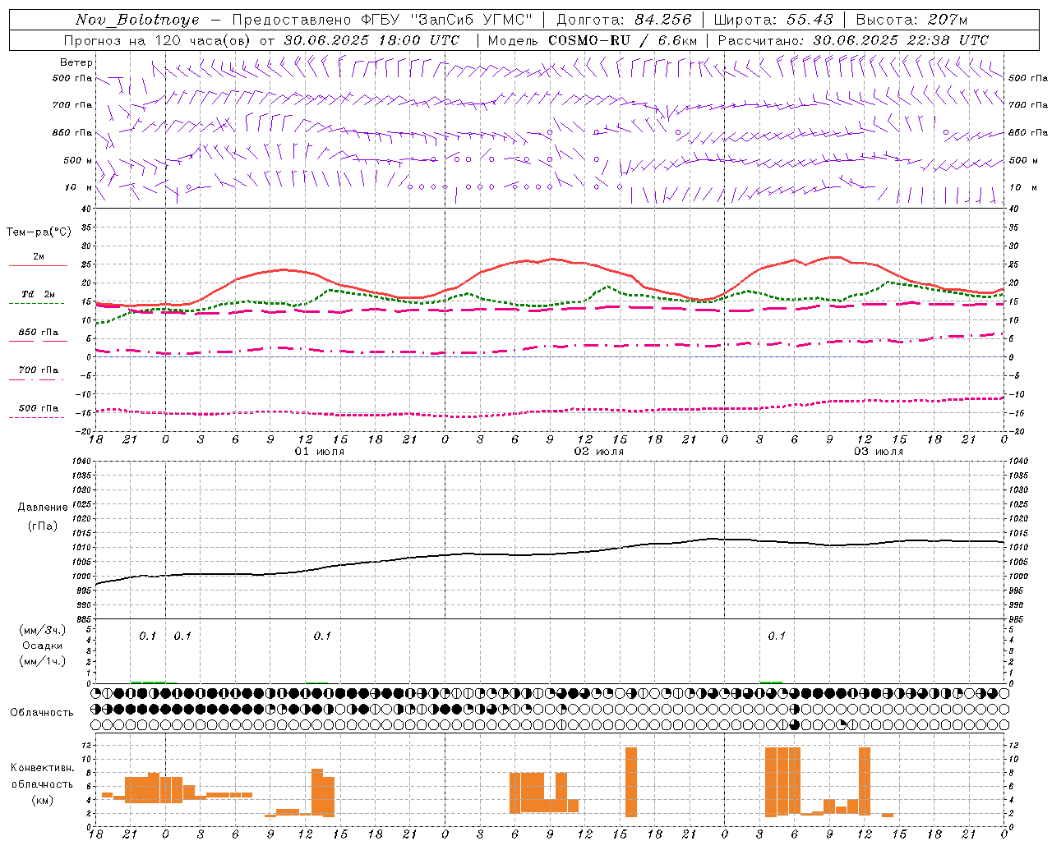This screenshot has height=841, width=1052.
Task: Click the Рассчитано: 30.06.2025 22:38 UTC timestamp
Action: click(853, 40)
